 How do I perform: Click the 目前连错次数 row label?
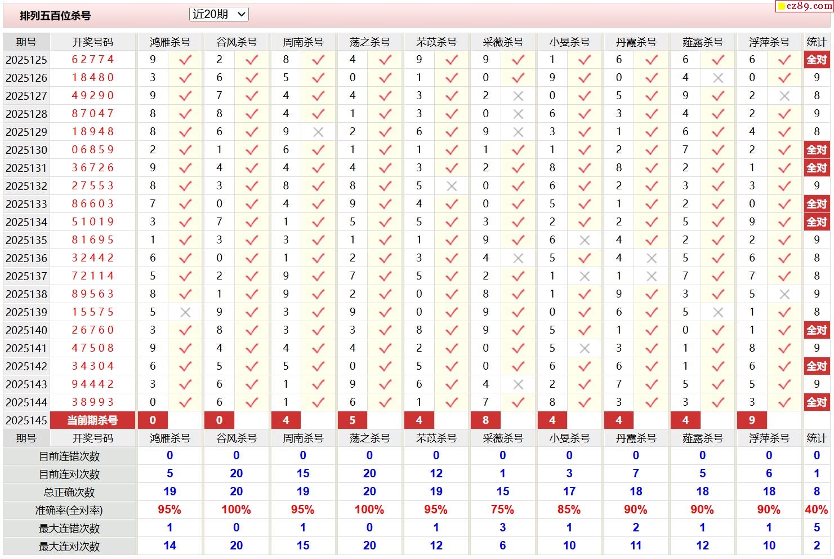[69, 456]
